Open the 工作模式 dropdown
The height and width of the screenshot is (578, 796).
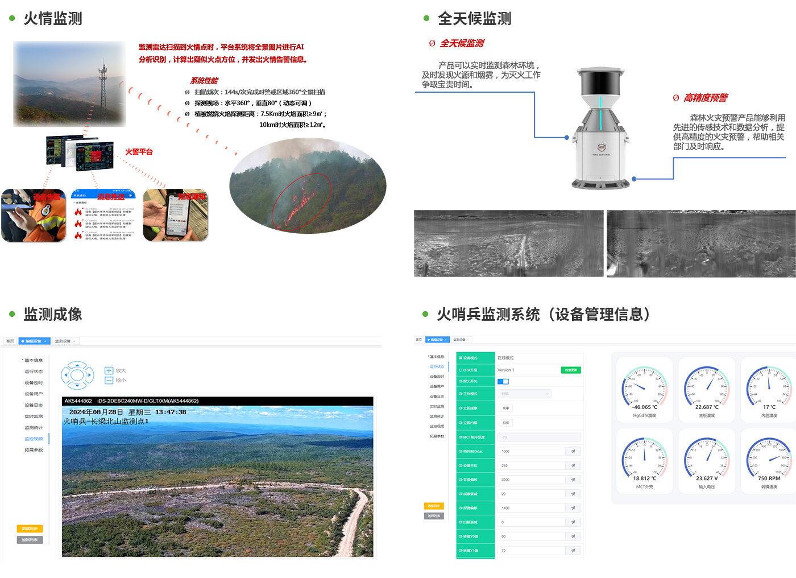coord(525,394)
